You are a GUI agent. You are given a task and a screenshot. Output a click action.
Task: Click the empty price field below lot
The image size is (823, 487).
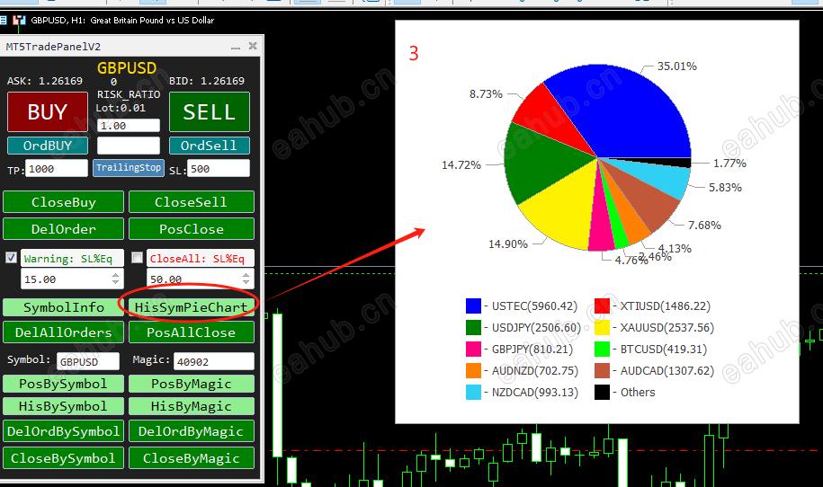click(x=129, y=146)
